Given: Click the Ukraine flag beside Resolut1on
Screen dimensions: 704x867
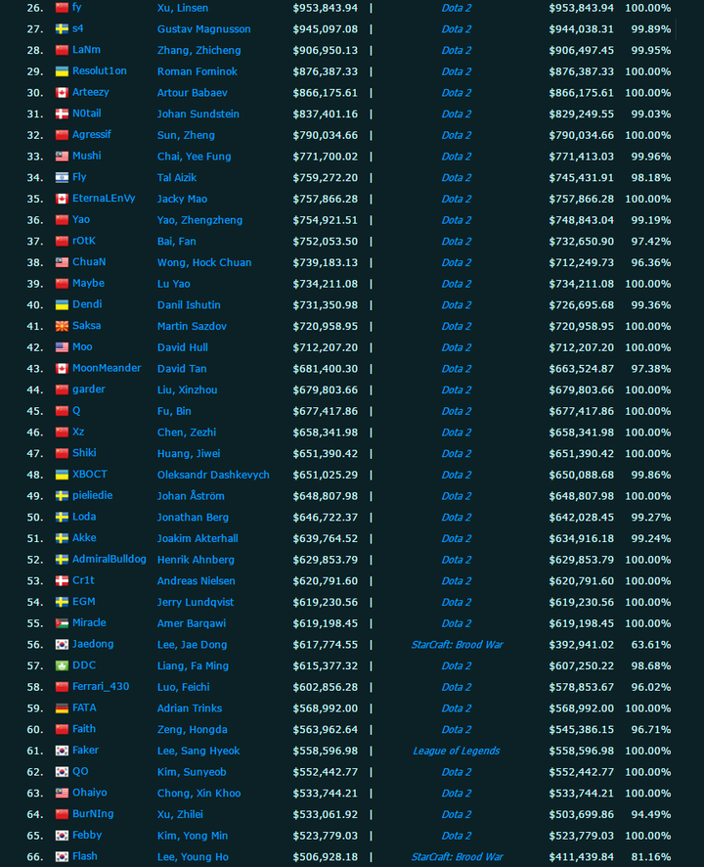Looking at the screenshot, I should coord(62,71).
